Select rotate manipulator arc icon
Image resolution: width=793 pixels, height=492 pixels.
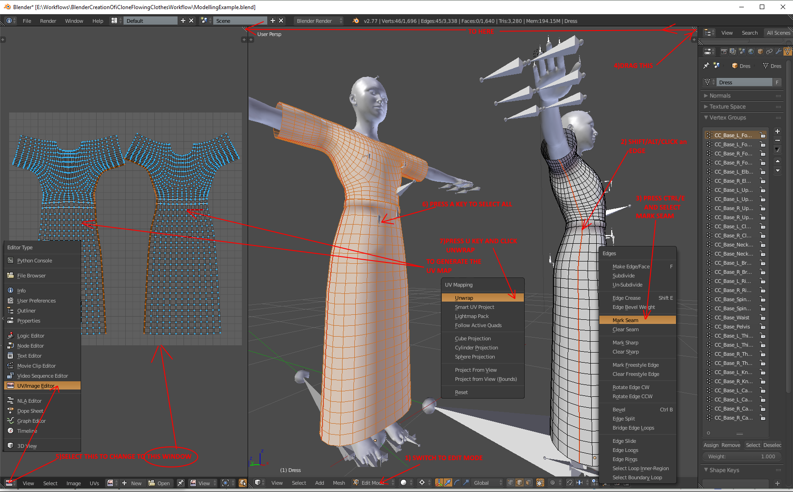(457, 482)
